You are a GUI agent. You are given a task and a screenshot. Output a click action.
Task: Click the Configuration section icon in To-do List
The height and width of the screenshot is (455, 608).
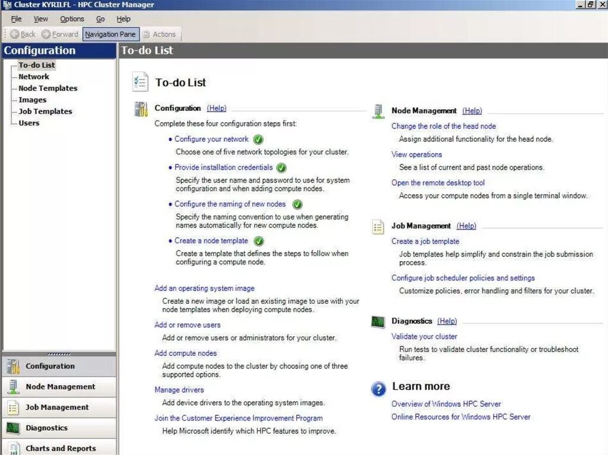(141, 109)
